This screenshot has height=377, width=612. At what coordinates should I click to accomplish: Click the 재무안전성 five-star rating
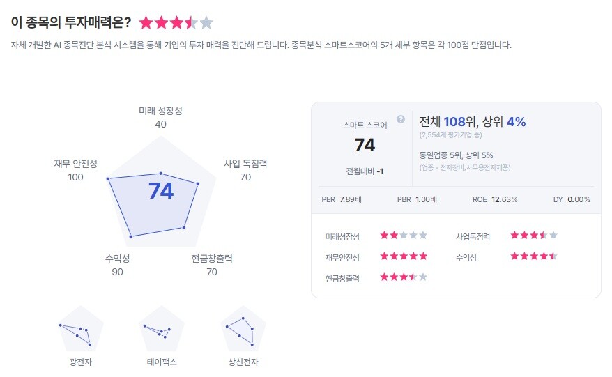point(404,256)
